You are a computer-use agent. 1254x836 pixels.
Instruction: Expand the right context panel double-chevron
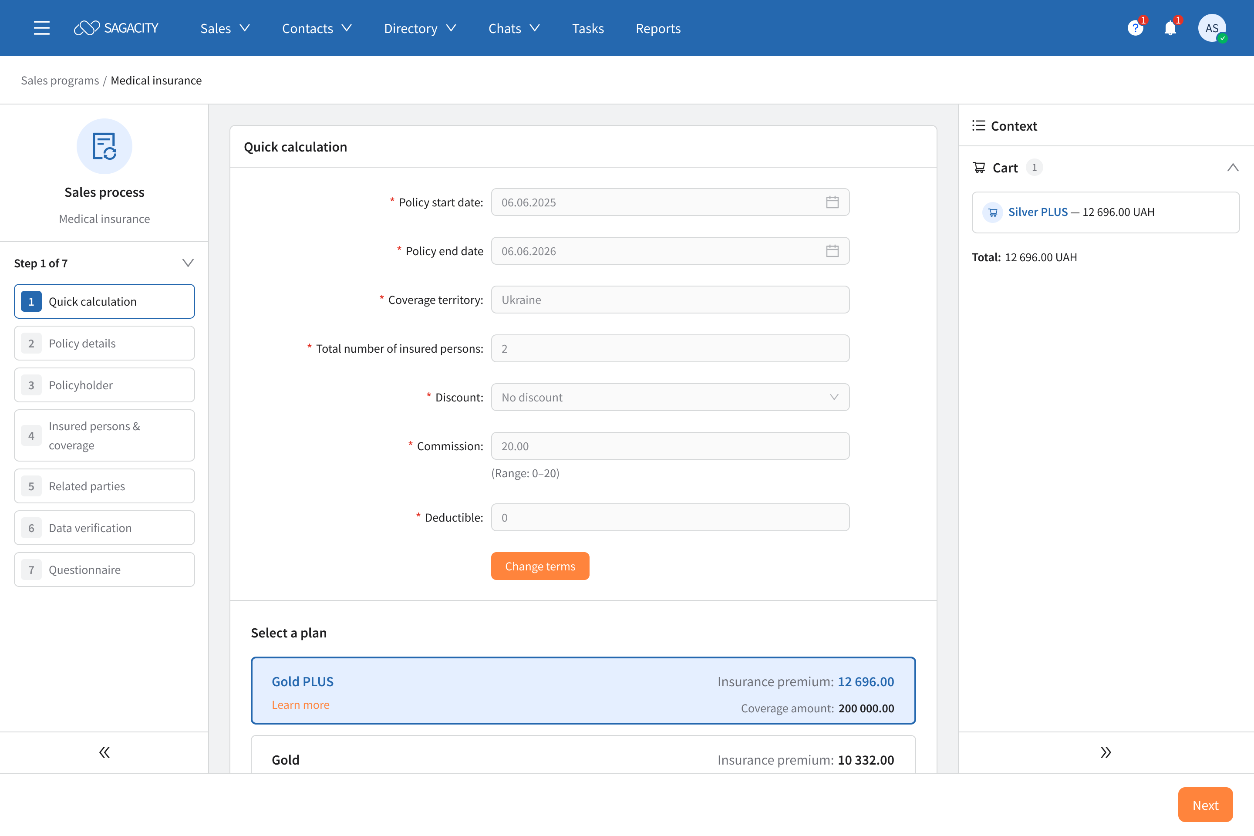tap(1106, 752)
